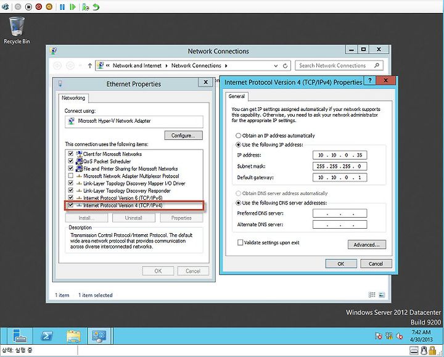Screen dimensions: 444x357
Task: Expand the breadcrumb overflow double chevron
Action: (108, 65)
